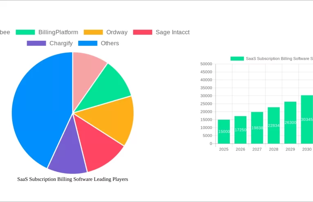The width and height of the screenshot is (313, 202).
Task: Click the 2027 bar showing 19838
Action: point(257,128)
